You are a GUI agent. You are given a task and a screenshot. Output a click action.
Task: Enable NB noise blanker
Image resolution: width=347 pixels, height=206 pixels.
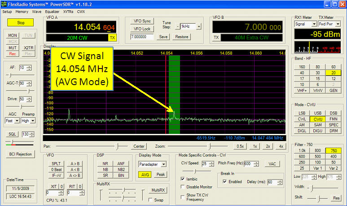pyautogui.click(x=105, y=170)
